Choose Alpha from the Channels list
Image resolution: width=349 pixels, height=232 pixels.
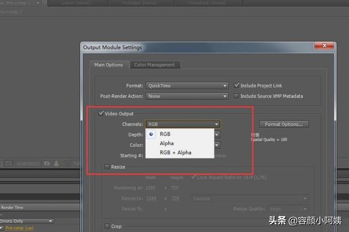(x=167, y=143)
